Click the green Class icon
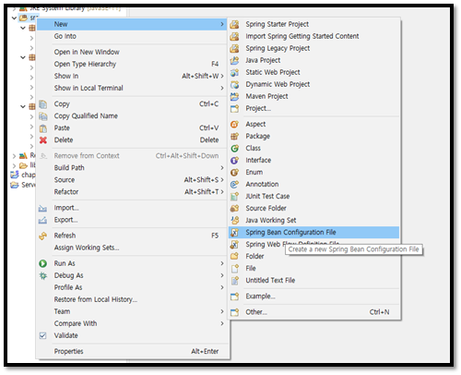461x375 pixels. click(x=234, y=148)
